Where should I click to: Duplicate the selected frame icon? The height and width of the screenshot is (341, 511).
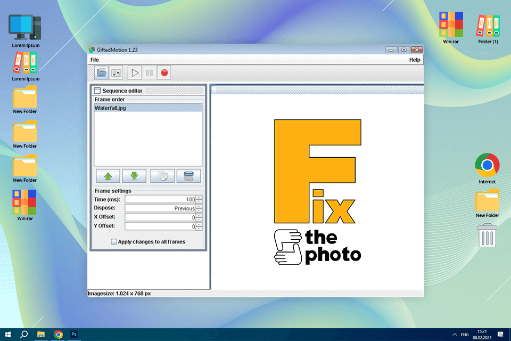tap(162, 176)
